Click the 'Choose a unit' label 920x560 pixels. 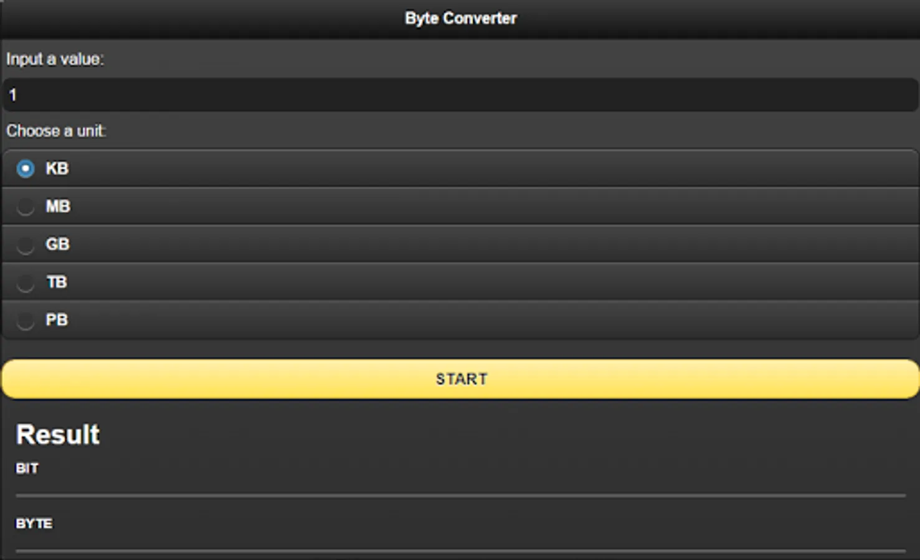pos(55,131)
